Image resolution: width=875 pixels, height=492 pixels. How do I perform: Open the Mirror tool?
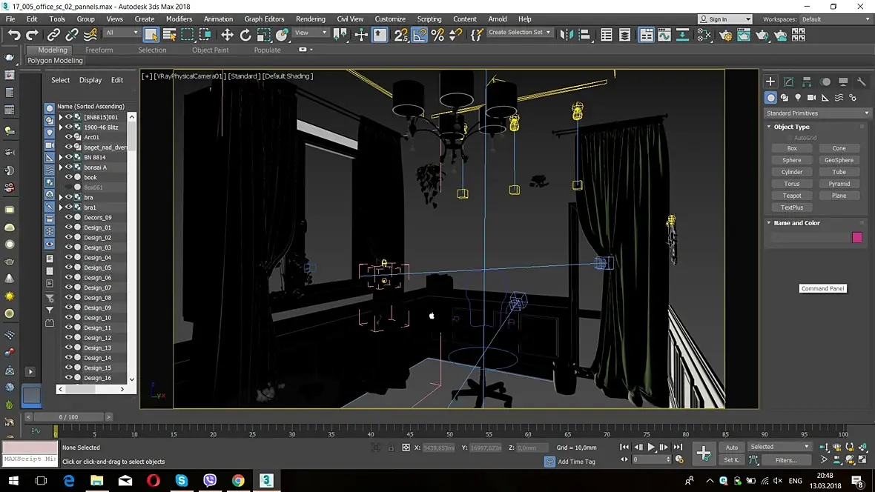(x=567, y=35)
